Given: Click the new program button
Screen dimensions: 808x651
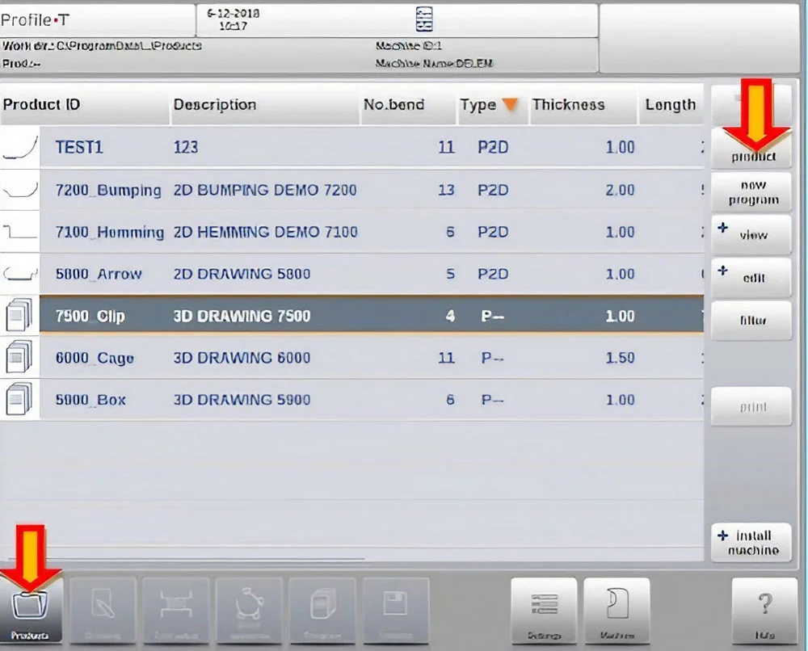Looking at the screenshot, I should [x=751, y=192].
